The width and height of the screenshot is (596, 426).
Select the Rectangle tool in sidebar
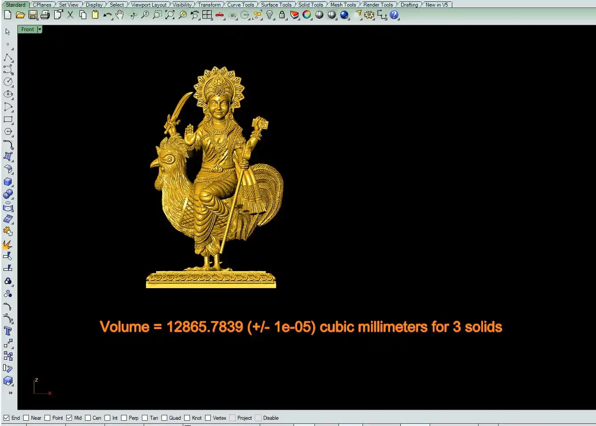click(8, 119)
